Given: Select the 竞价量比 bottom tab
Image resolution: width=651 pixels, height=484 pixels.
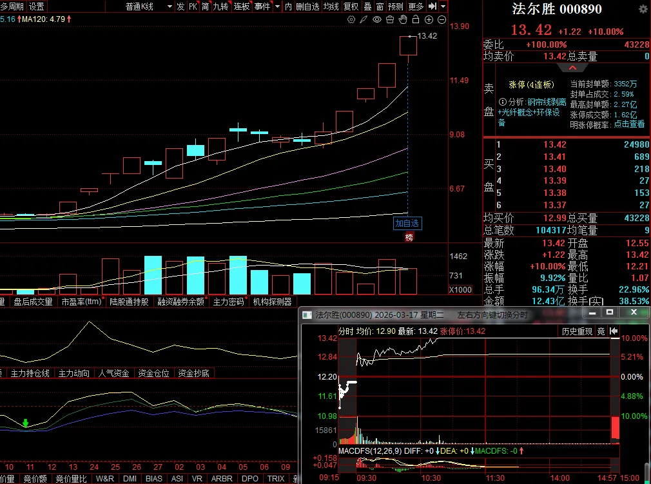Looking at the screenshot, I should point(71,479).
